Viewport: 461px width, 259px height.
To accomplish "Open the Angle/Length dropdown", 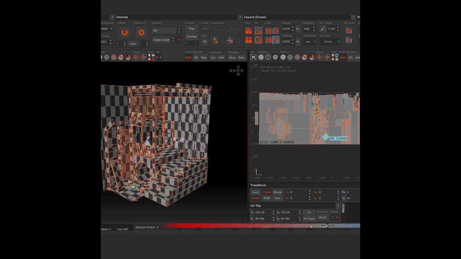I will (x=163, y=40).
